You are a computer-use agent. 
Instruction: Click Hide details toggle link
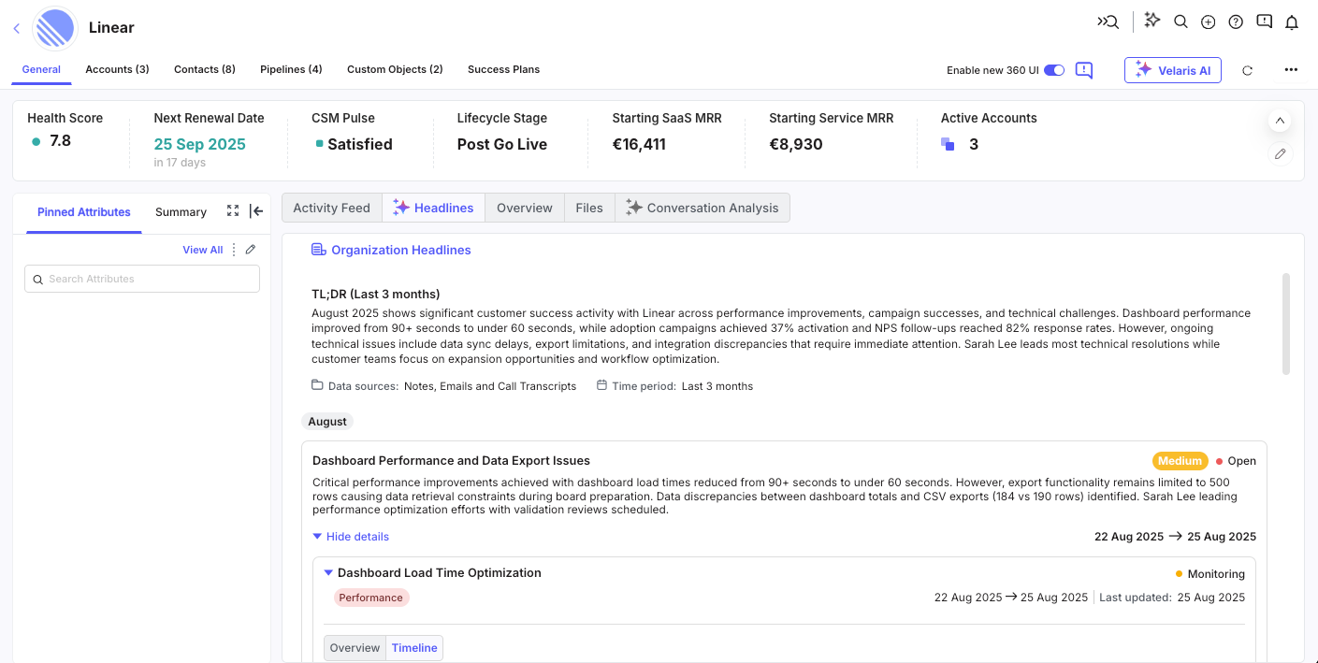pyautogui.click(x=351, y=537)
